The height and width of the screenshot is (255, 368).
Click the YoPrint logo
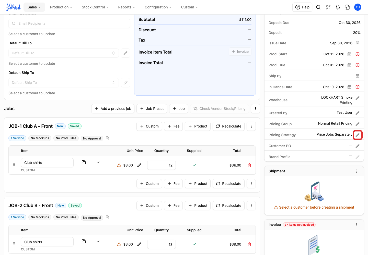click(x=13, y=7)
